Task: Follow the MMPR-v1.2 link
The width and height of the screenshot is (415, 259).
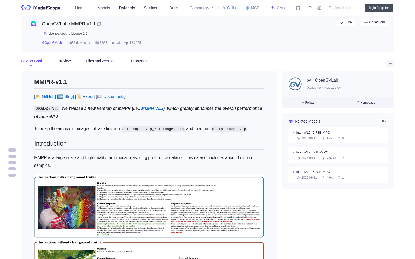Action: (x=152, y=108)
